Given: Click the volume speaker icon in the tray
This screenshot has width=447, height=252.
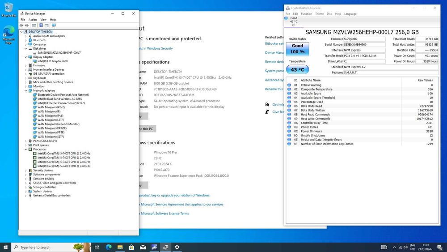Looking at the screenshot, I should click(405, 248).
